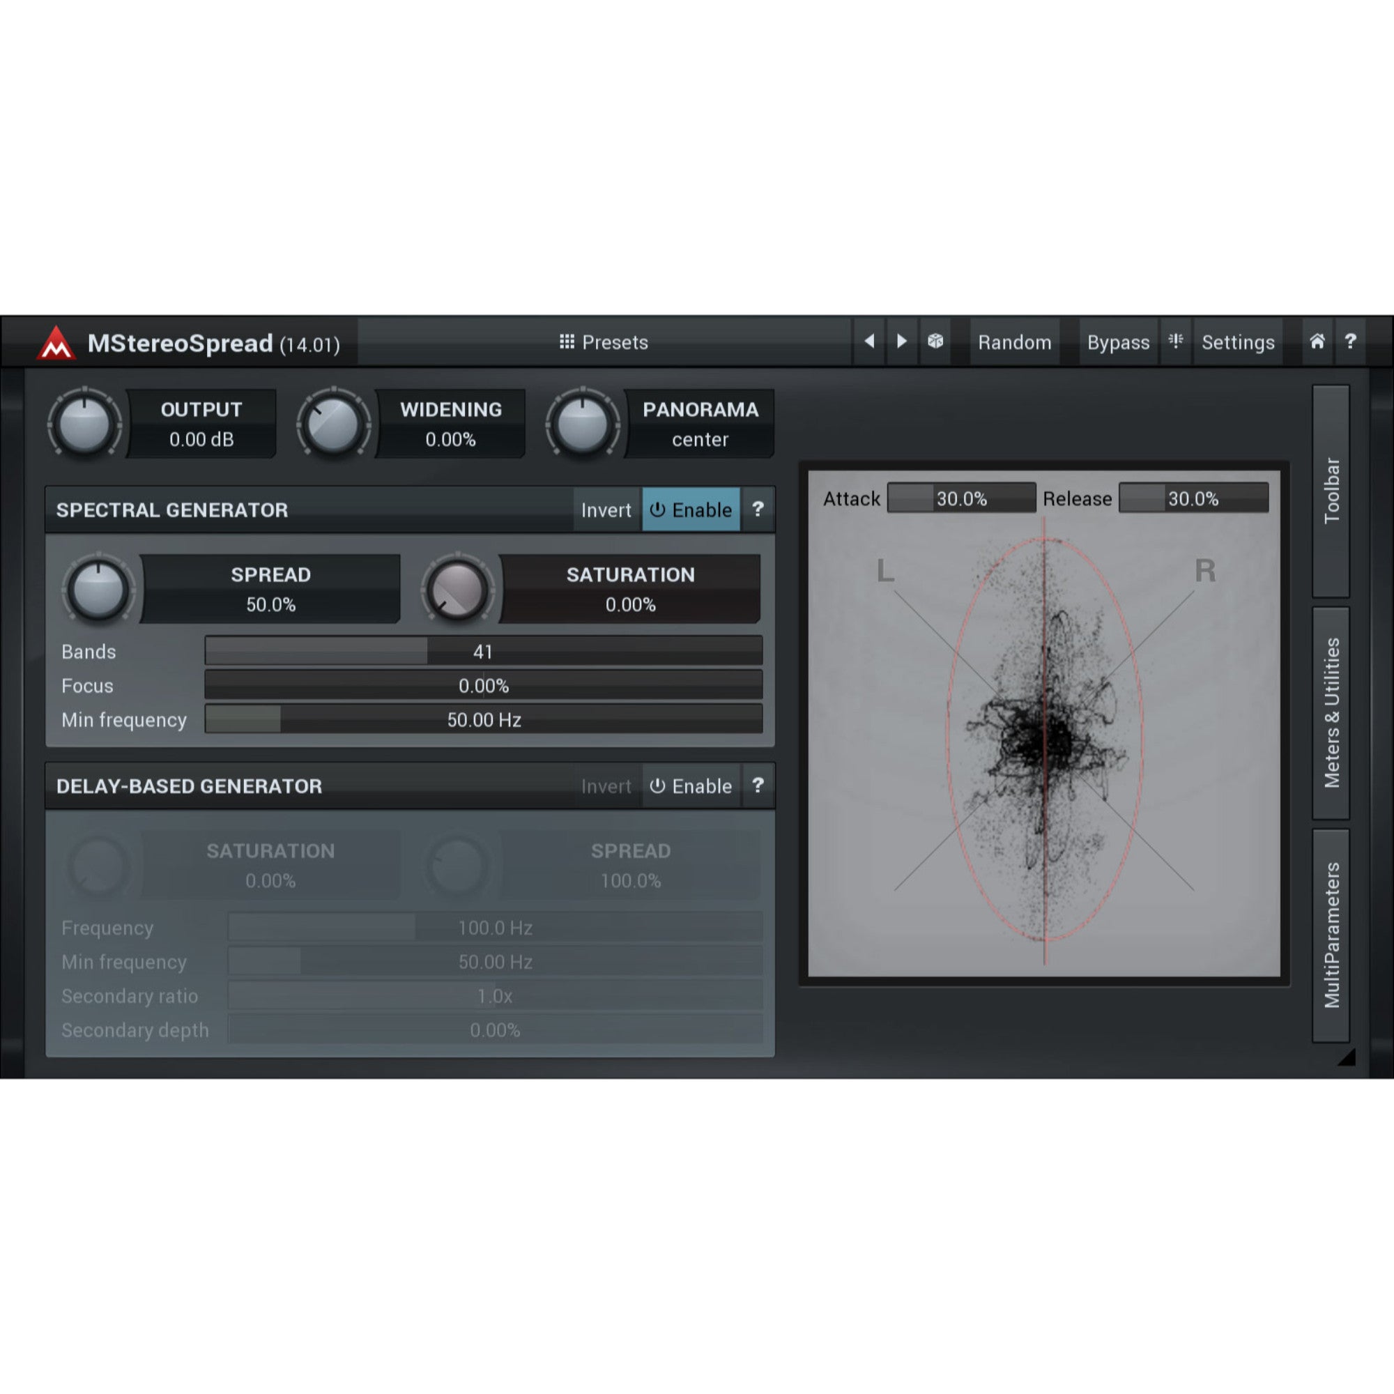Toggle the Bypass button
Image resolution: width=1394 pixels, height=1394 pixels.
(x=1119, y=342)
